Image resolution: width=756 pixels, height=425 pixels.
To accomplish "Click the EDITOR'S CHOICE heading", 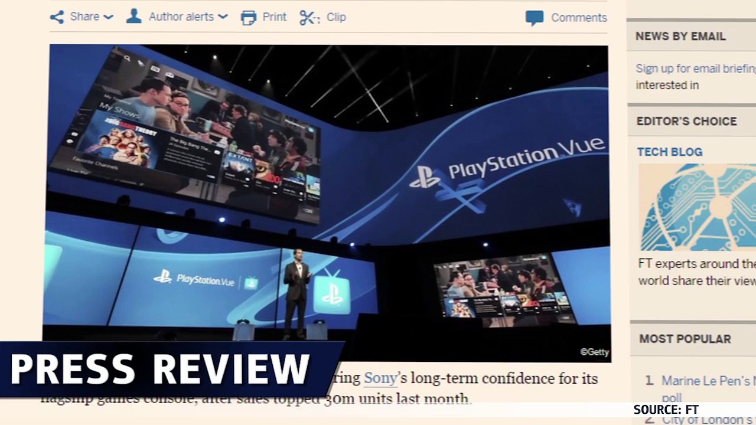I will pos(686,121).
